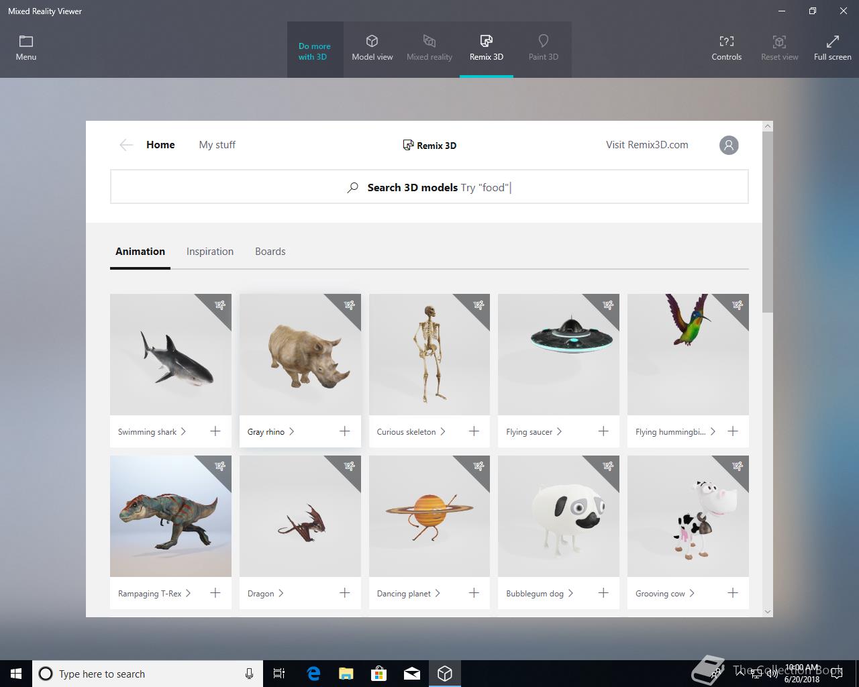Launch Microsoft Edge from taskbar
859x687 pixels.
pos(313,674)
